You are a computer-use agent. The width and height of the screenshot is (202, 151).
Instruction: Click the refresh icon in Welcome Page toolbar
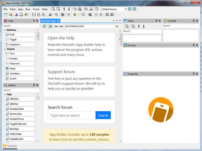point(50,26)
